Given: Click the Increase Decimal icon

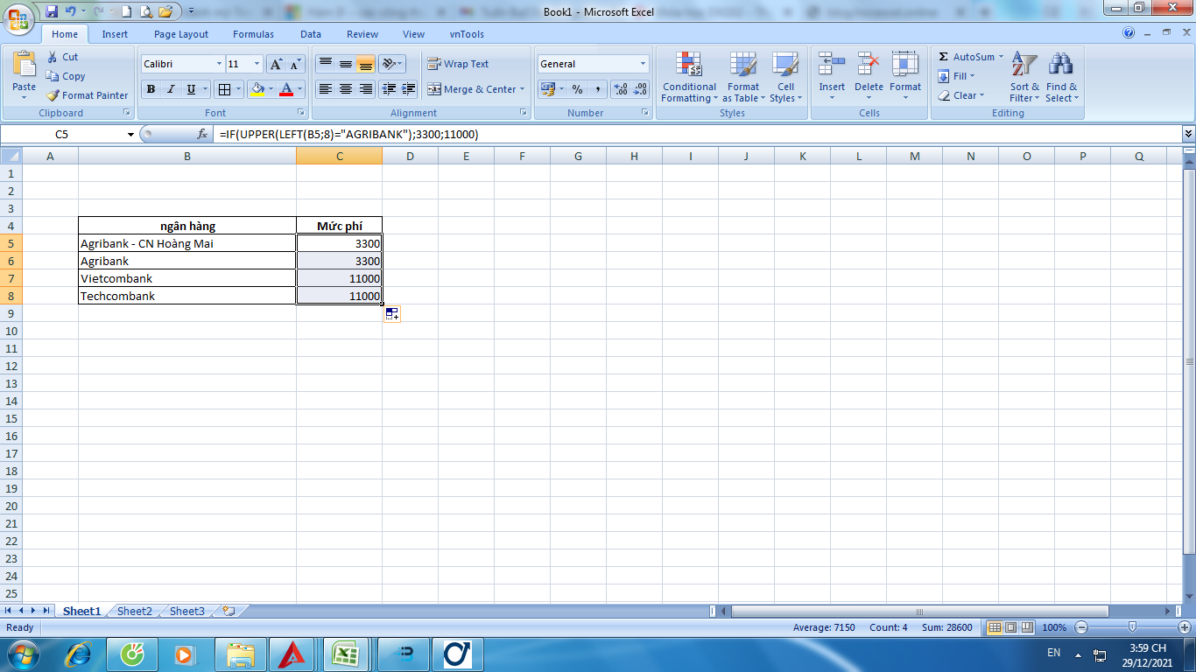Looking at the screenshot, I should [621, 89].
